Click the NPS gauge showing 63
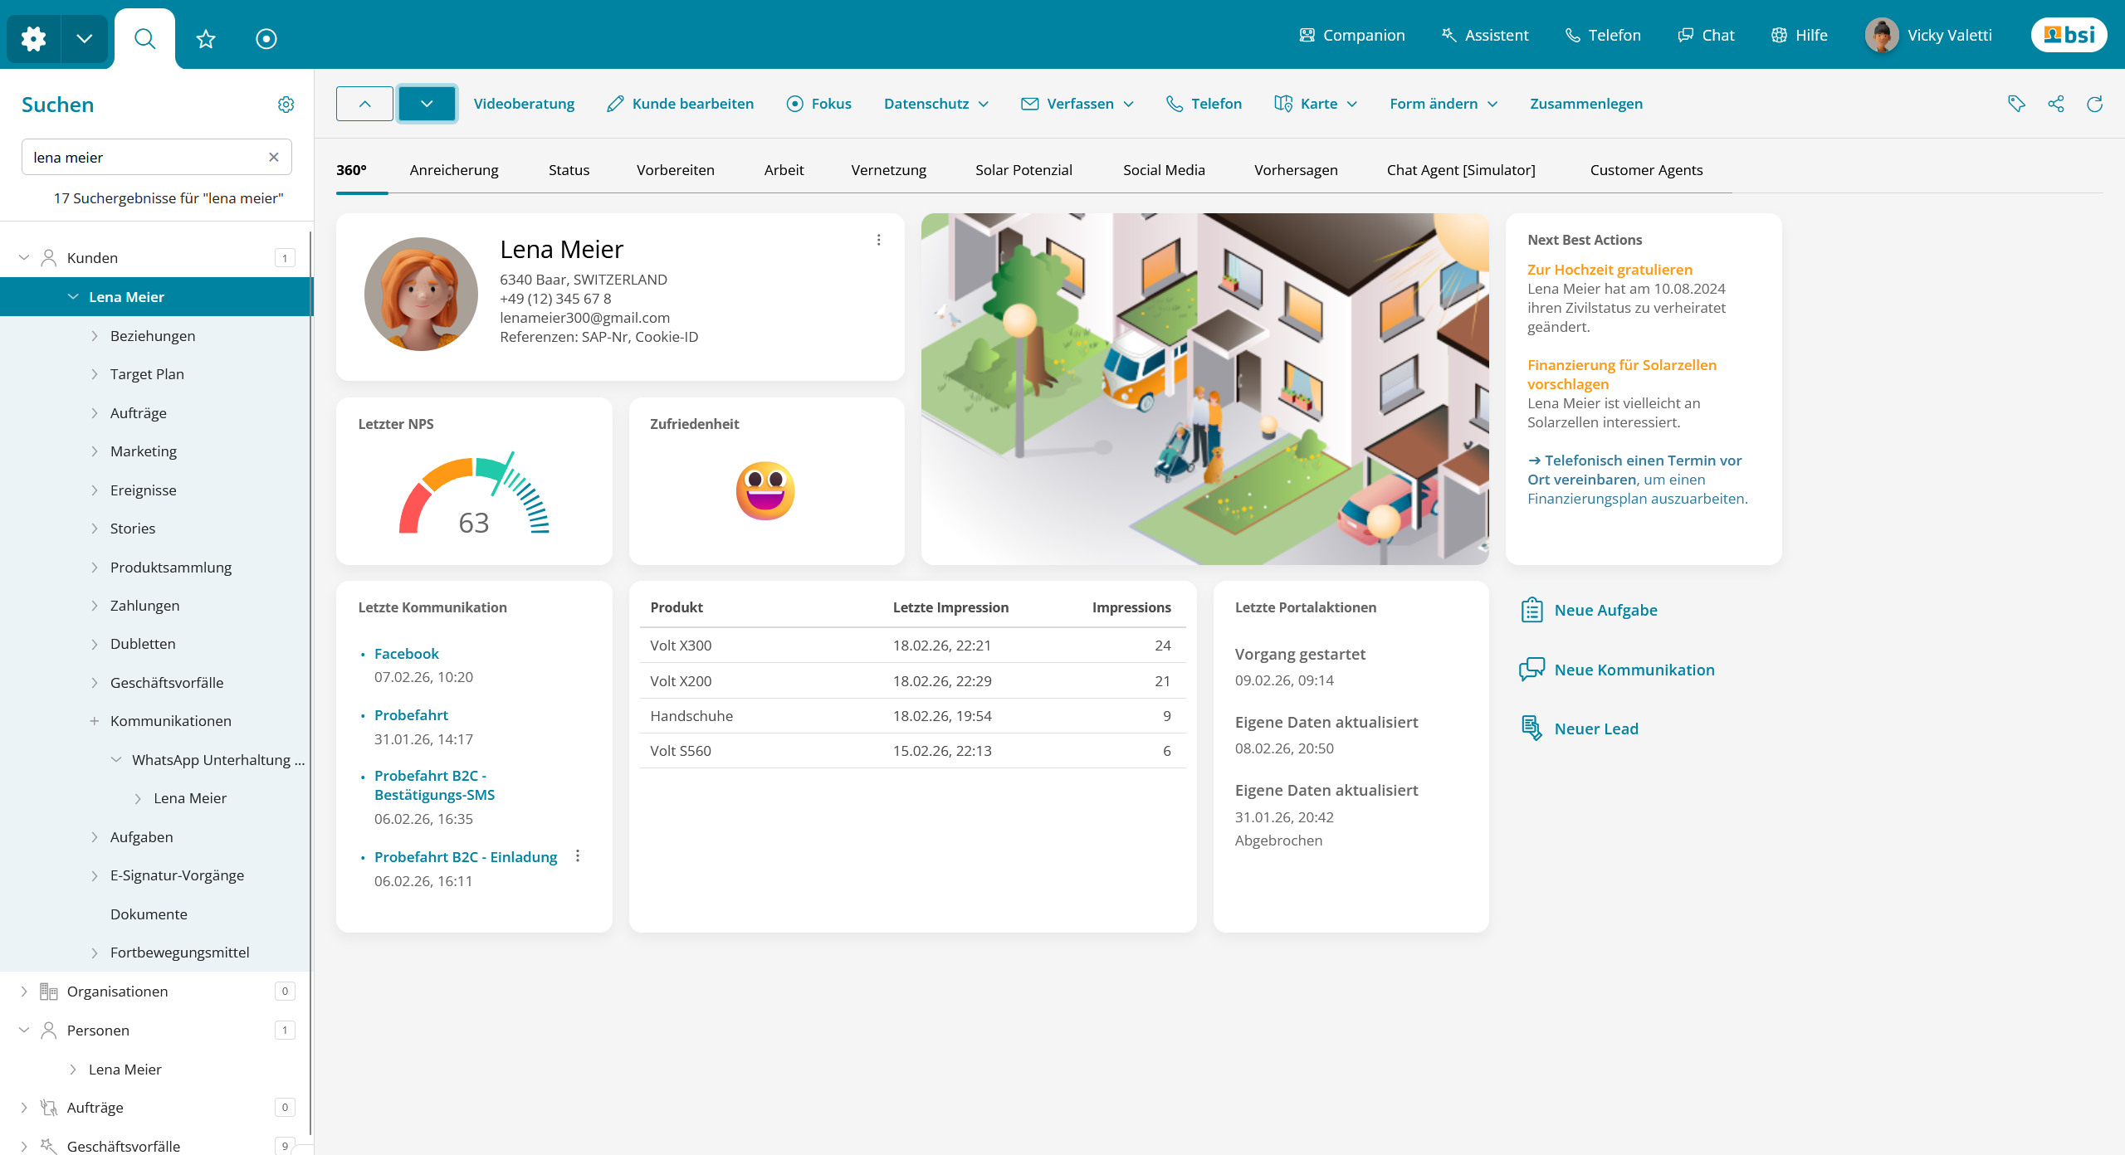Screen dimensions: 2125x1155 click(474, 495)
